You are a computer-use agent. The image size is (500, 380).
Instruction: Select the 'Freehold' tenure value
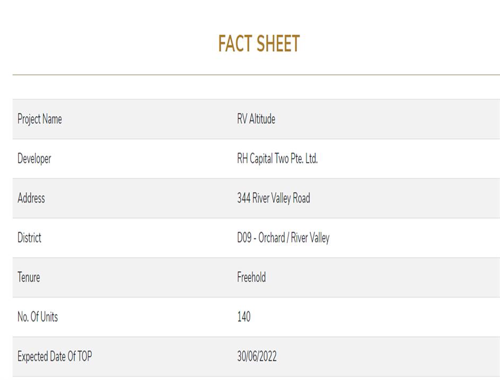251,277
